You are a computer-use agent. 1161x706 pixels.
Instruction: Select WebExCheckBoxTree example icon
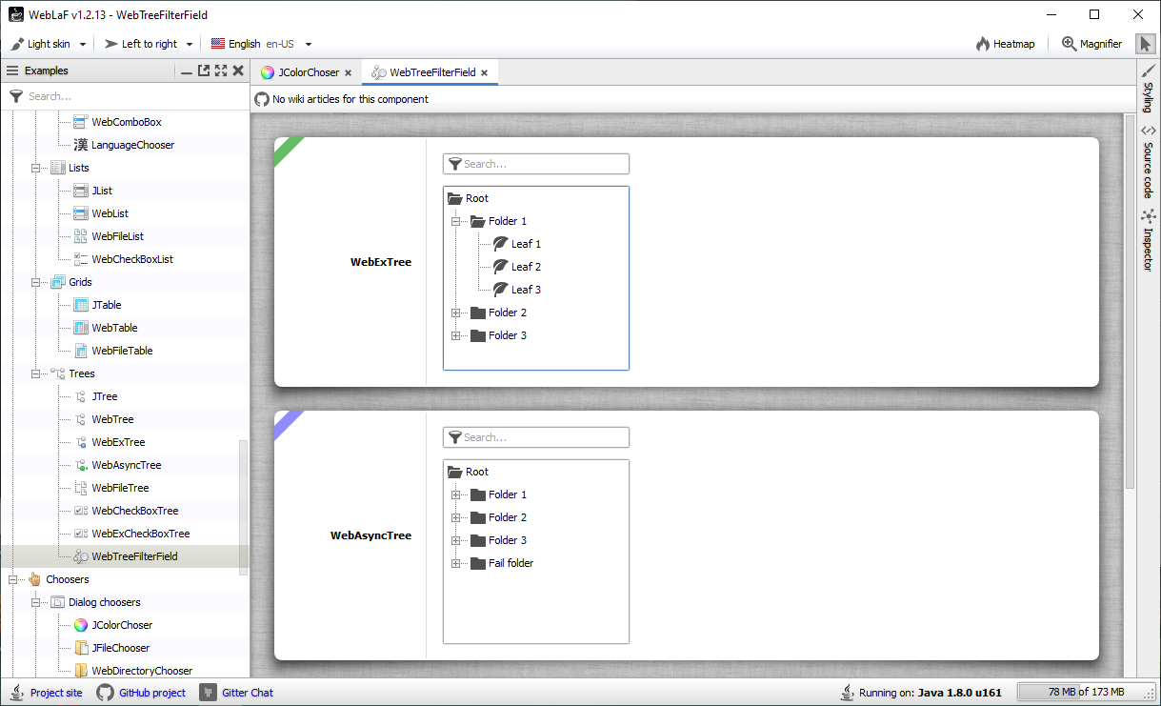(x=81, y=534)
